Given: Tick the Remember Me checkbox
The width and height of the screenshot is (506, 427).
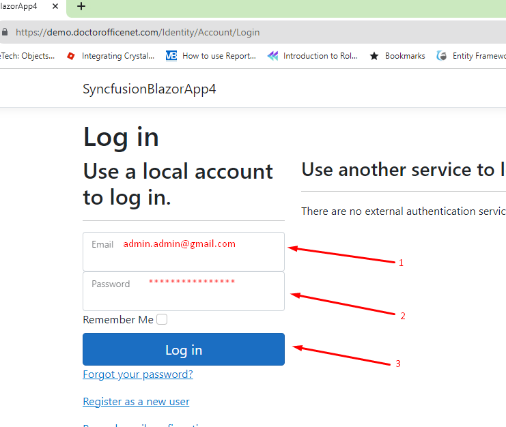Looking at the screenshot, I should tap(162, 319).
